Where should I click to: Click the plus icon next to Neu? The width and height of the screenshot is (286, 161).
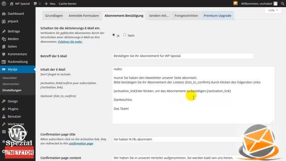coord(46,4)
